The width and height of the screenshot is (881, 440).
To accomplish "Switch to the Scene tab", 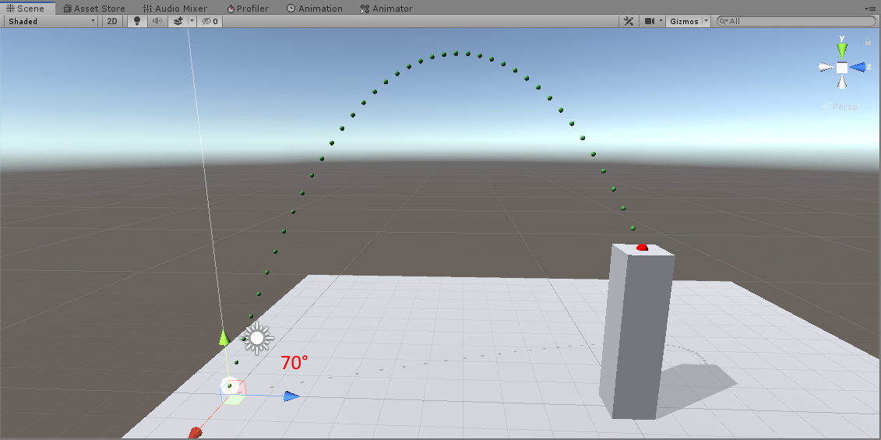I will tap(26, 8).
